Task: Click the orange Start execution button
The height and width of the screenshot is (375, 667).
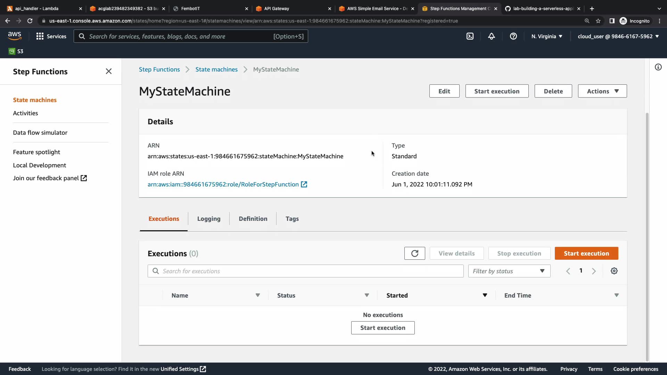Action: tap(586, 253)
